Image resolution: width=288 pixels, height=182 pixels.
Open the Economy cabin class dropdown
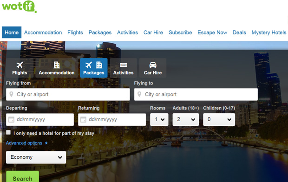[x=36, y=157]
